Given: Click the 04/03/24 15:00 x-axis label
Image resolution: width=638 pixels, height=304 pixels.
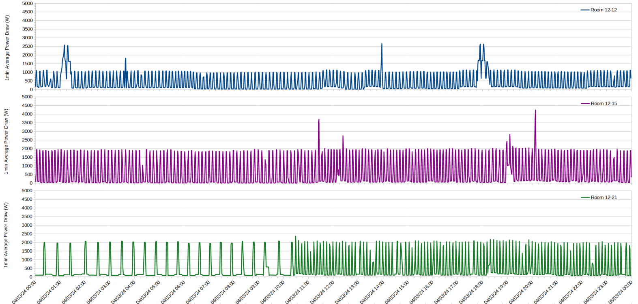Looking at the screenshot, I should click(397, 292).
